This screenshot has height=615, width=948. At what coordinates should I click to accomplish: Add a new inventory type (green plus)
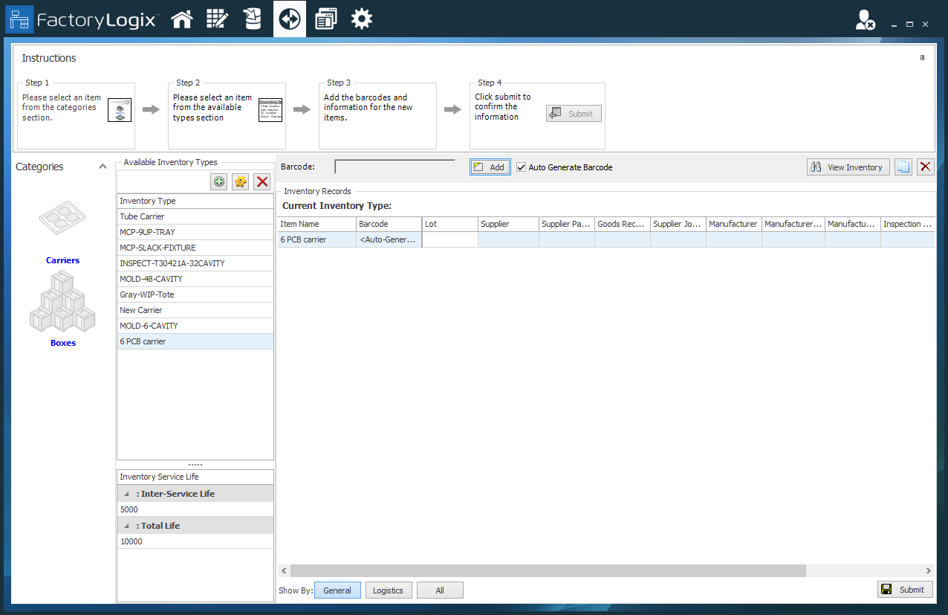[x=218, y=182]
